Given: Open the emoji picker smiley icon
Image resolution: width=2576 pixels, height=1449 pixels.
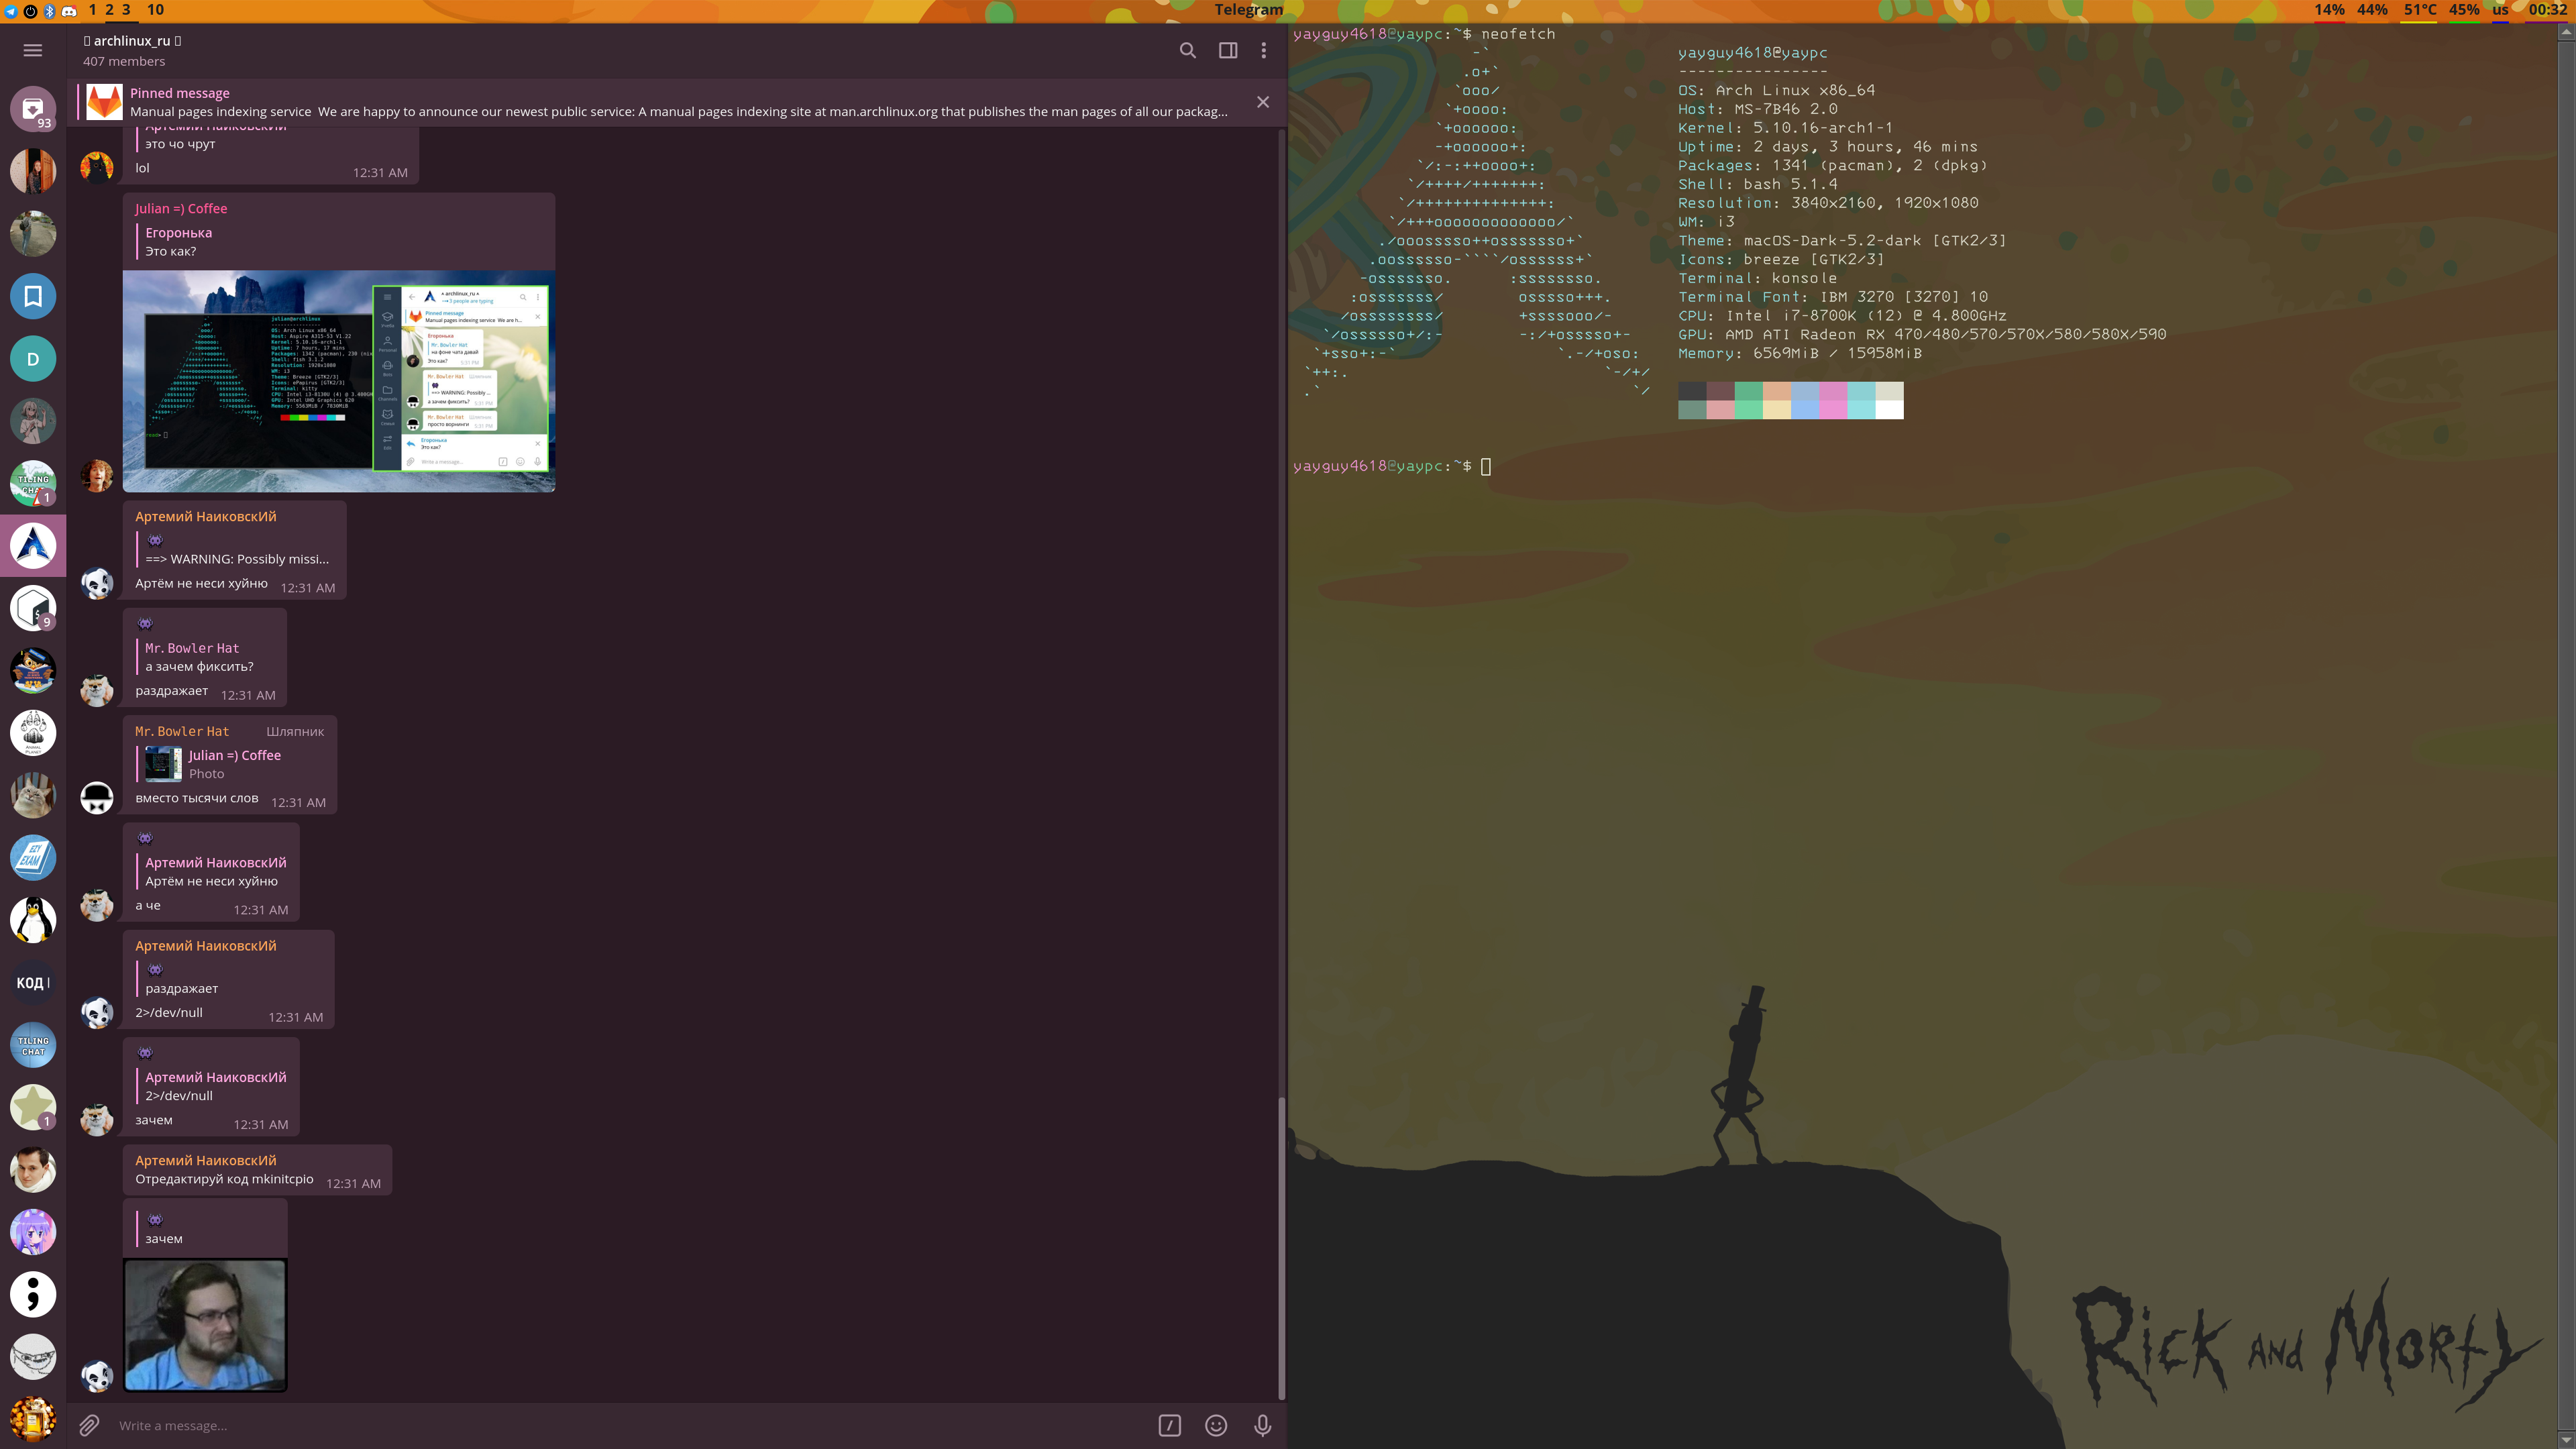Looking at the screenshot, I should pyautogui.click(x=1216, y=1426).
